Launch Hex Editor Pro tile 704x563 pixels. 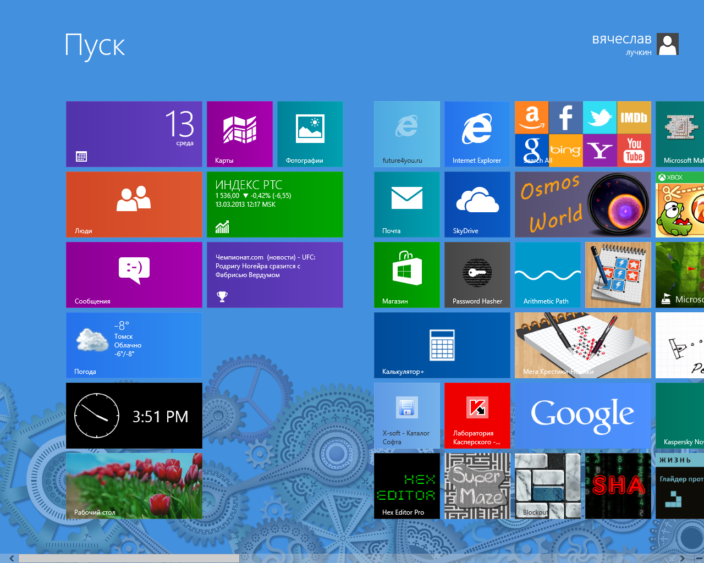[x=407, y=486]
